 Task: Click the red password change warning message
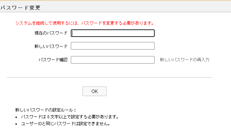coord(85,23)
